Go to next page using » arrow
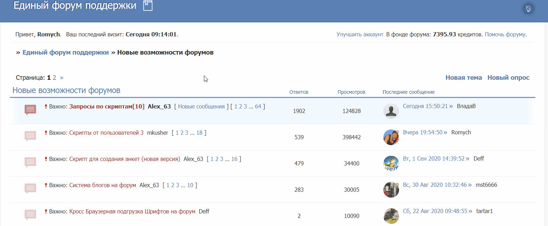The width and height of the screenshot is (548, 226). pos(62,78)
